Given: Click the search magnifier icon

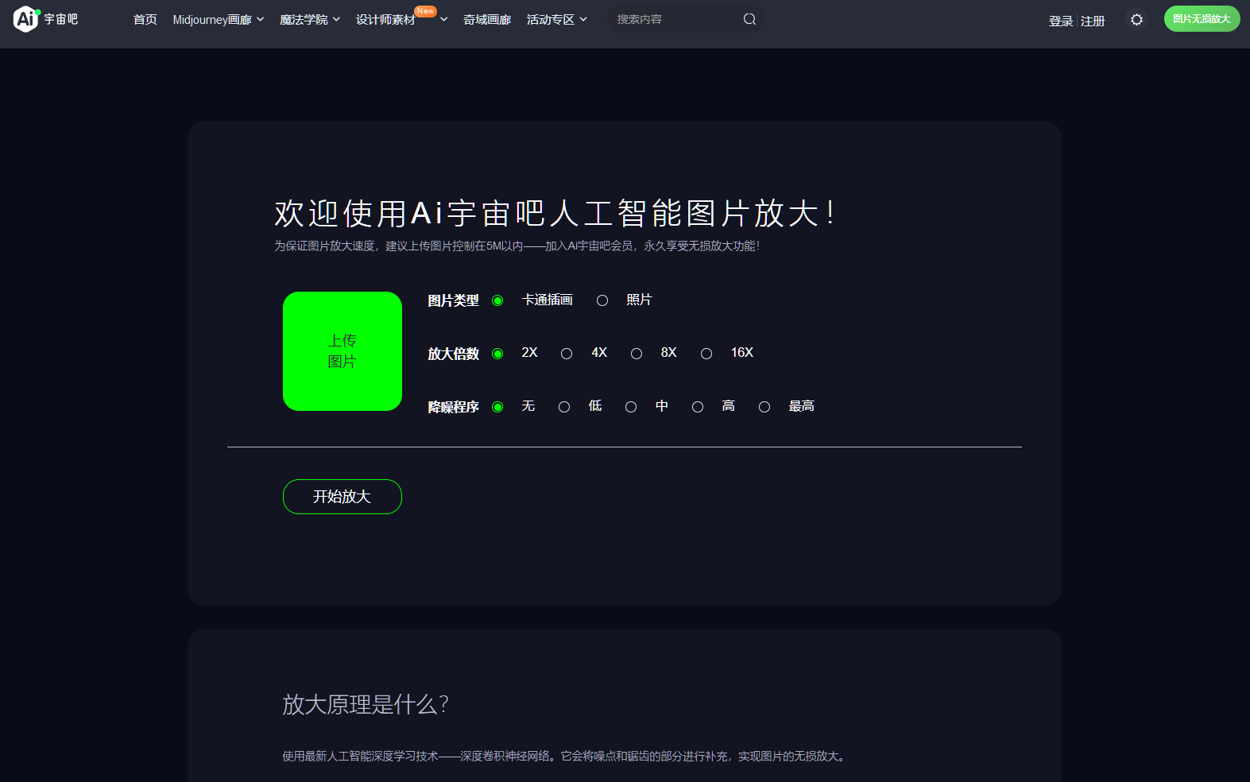Looking at the screenshot, I should (749, 19).
